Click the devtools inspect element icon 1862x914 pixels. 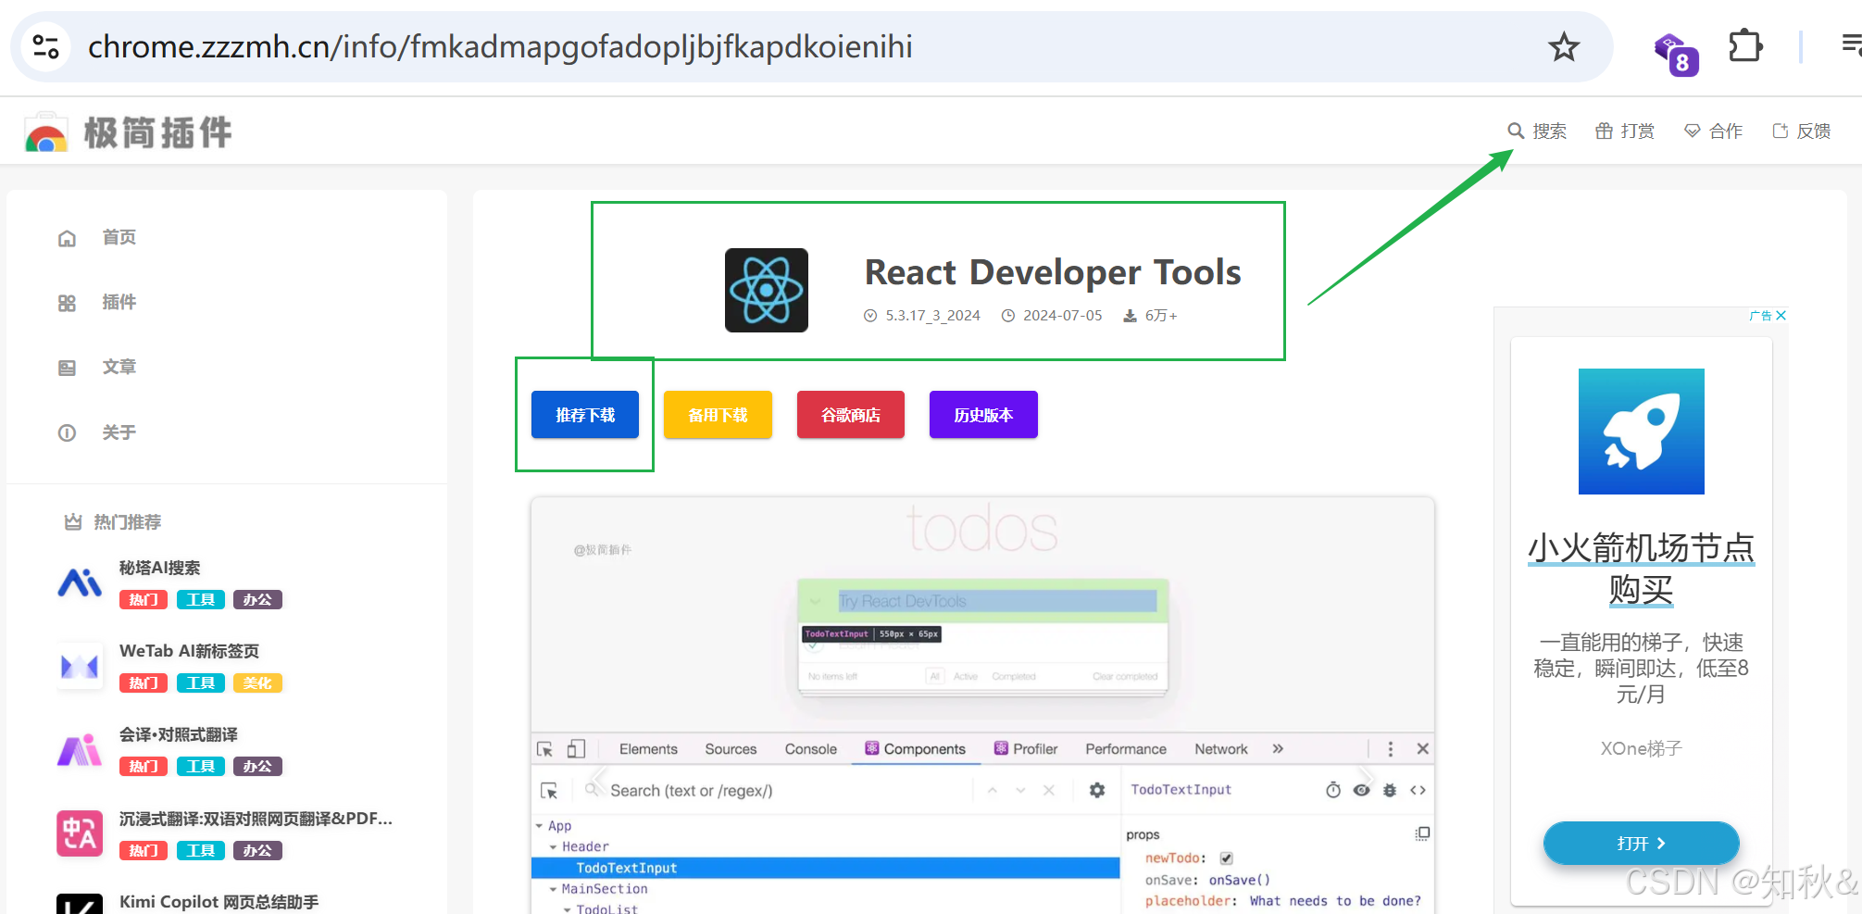(x=544, y=749)
